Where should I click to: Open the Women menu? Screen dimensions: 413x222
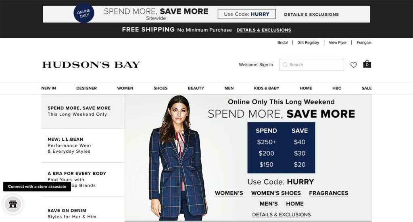coord(125,88)
